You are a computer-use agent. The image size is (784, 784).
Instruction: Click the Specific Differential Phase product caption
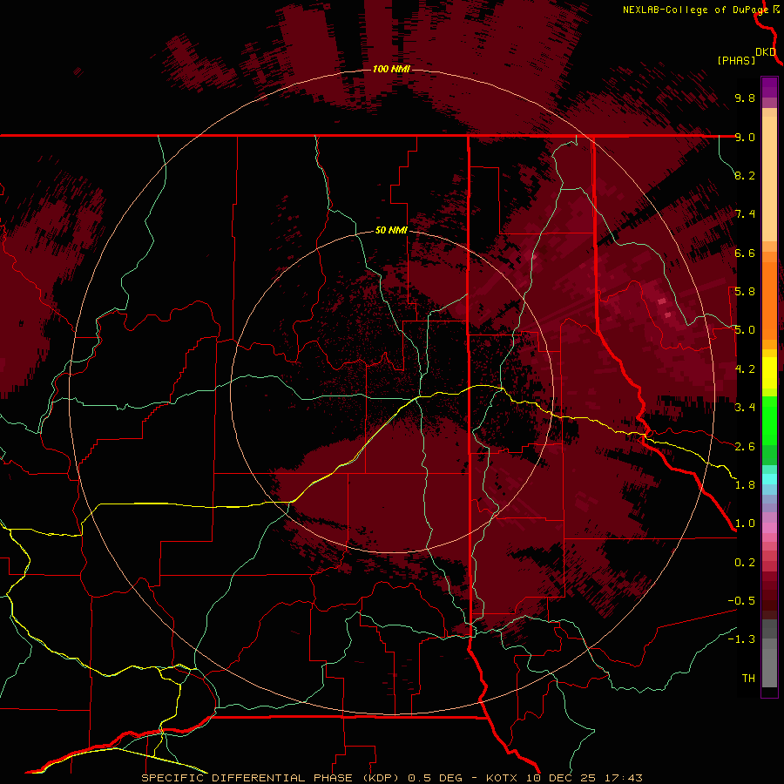[391, 778]
